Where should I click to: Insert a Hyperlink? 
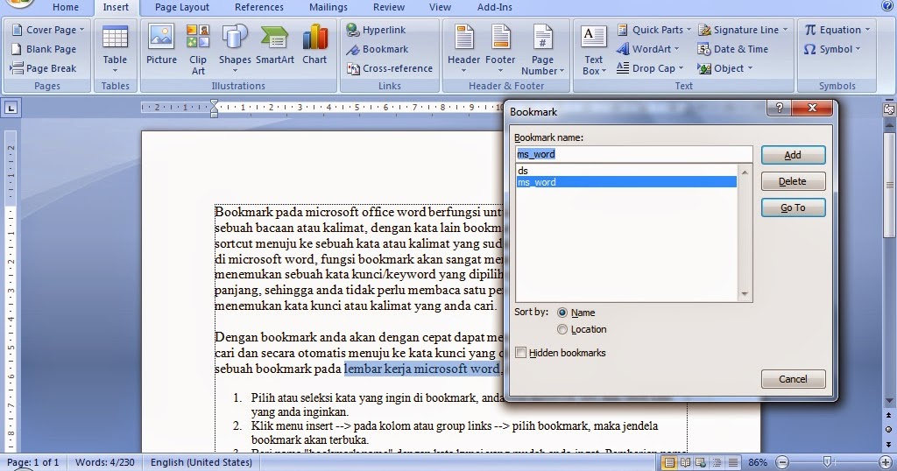[376, 30]
